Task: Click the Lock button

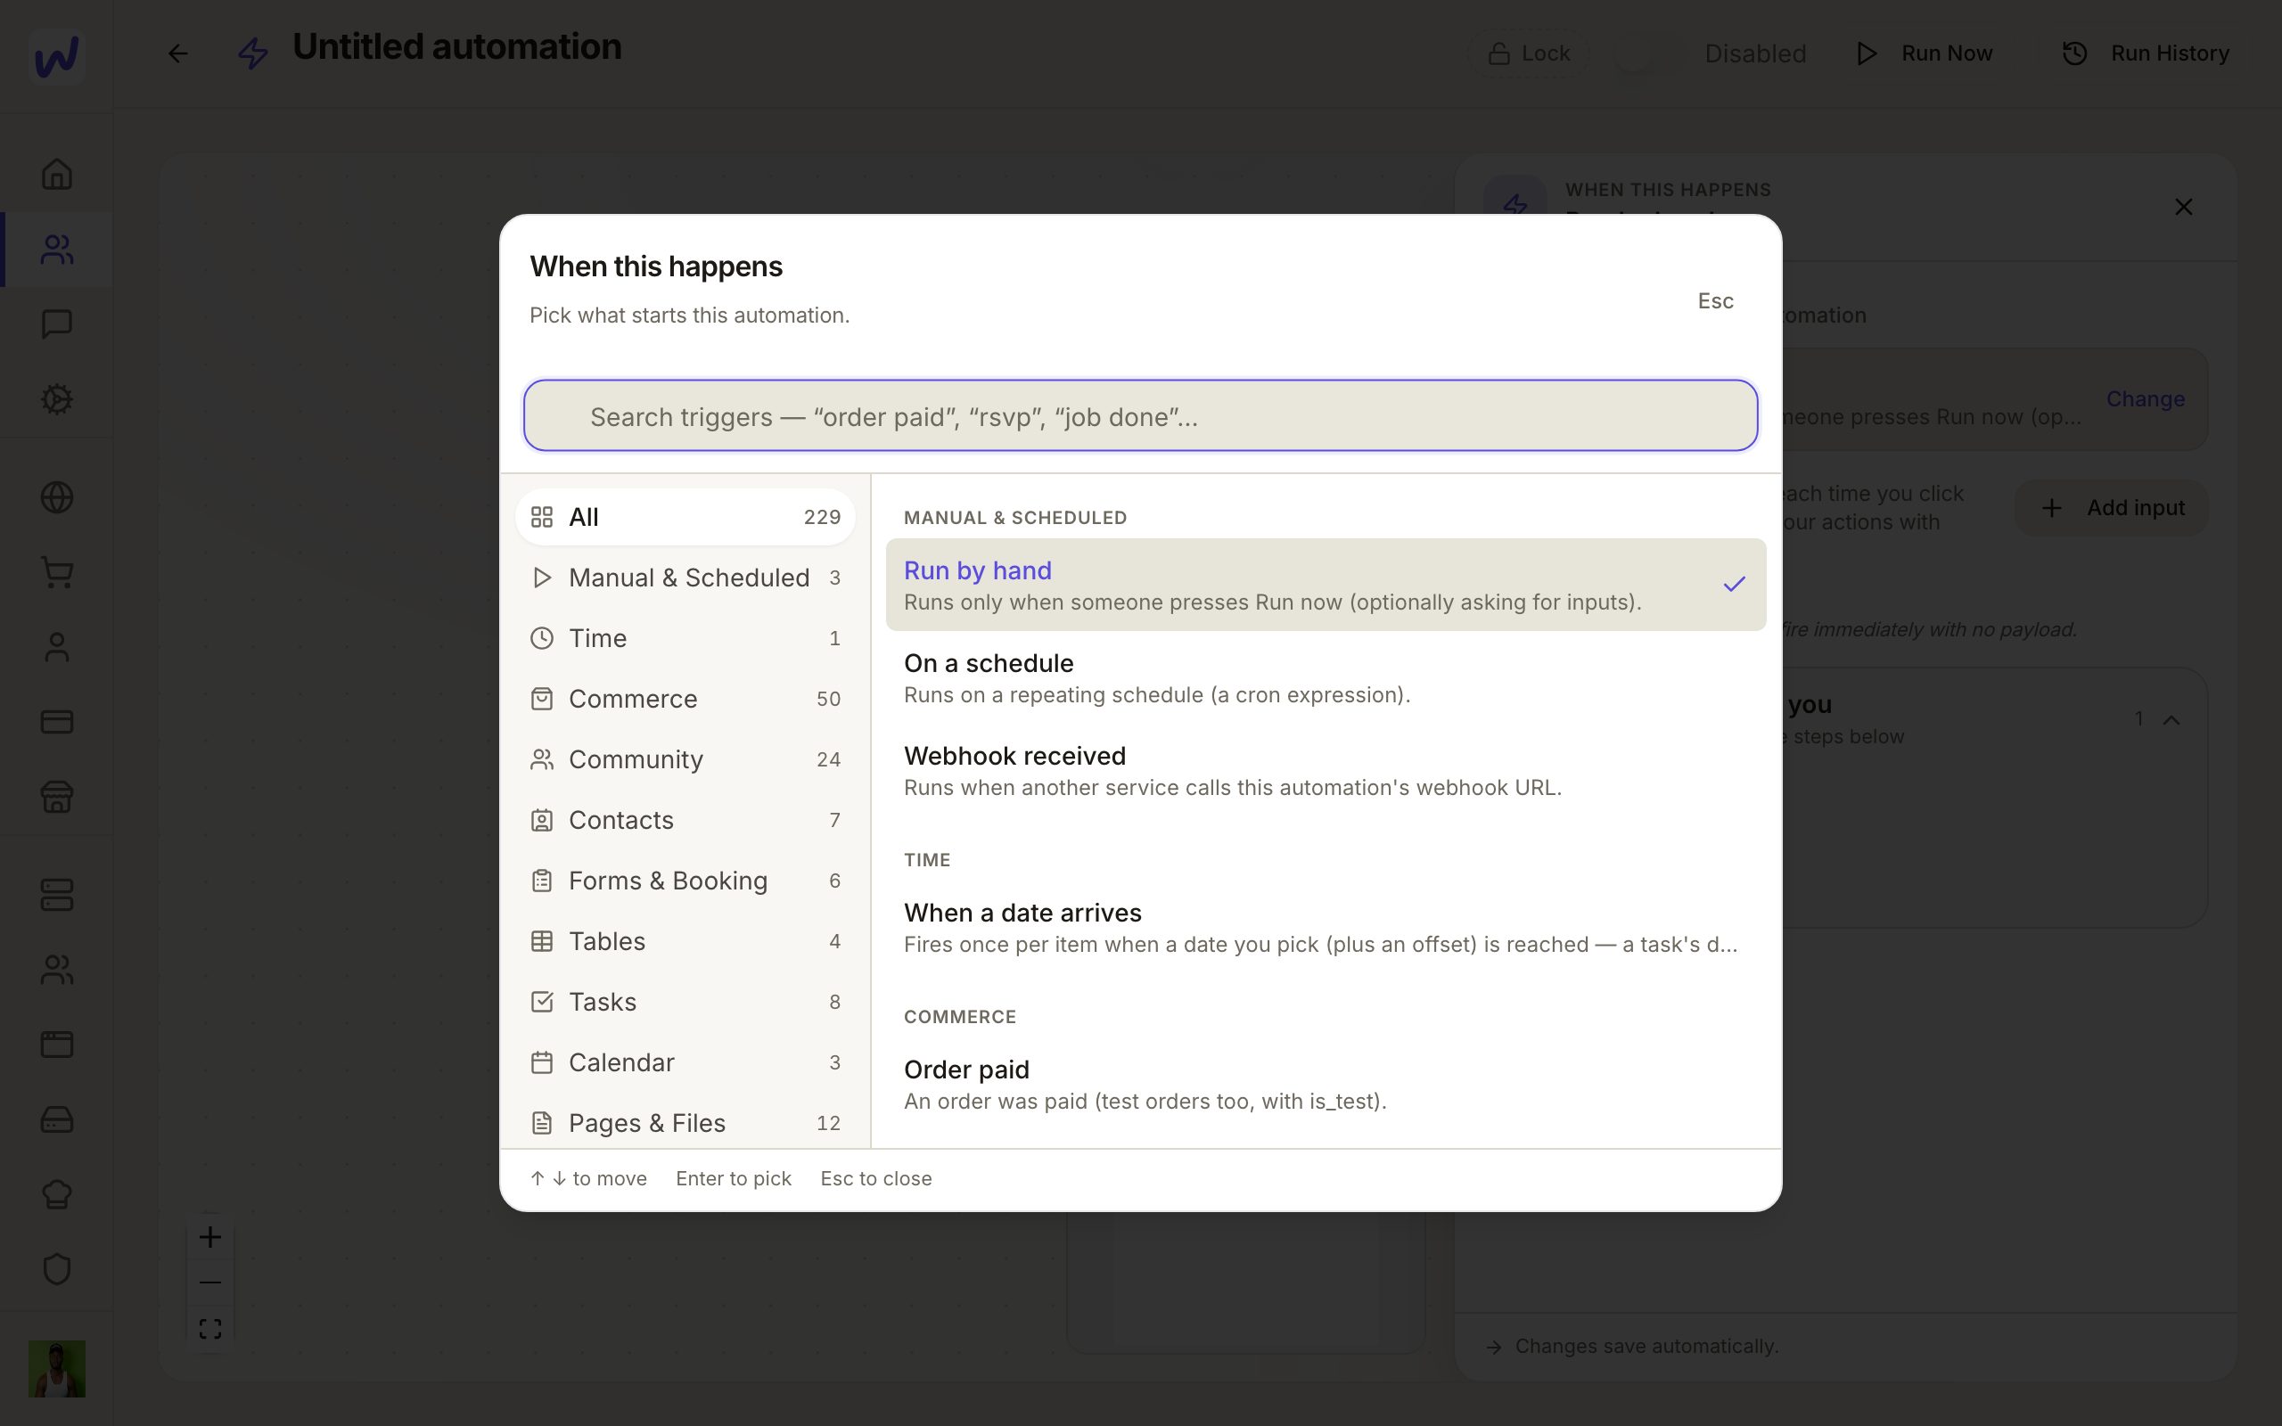Action: pos(1529,53)
